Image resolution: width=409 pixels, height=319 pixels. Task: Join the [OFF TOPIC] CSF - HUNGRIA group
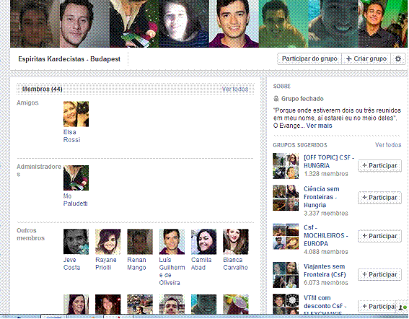click(379, 166)
